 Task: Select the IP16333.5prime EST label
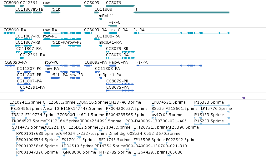coord(209,102)
